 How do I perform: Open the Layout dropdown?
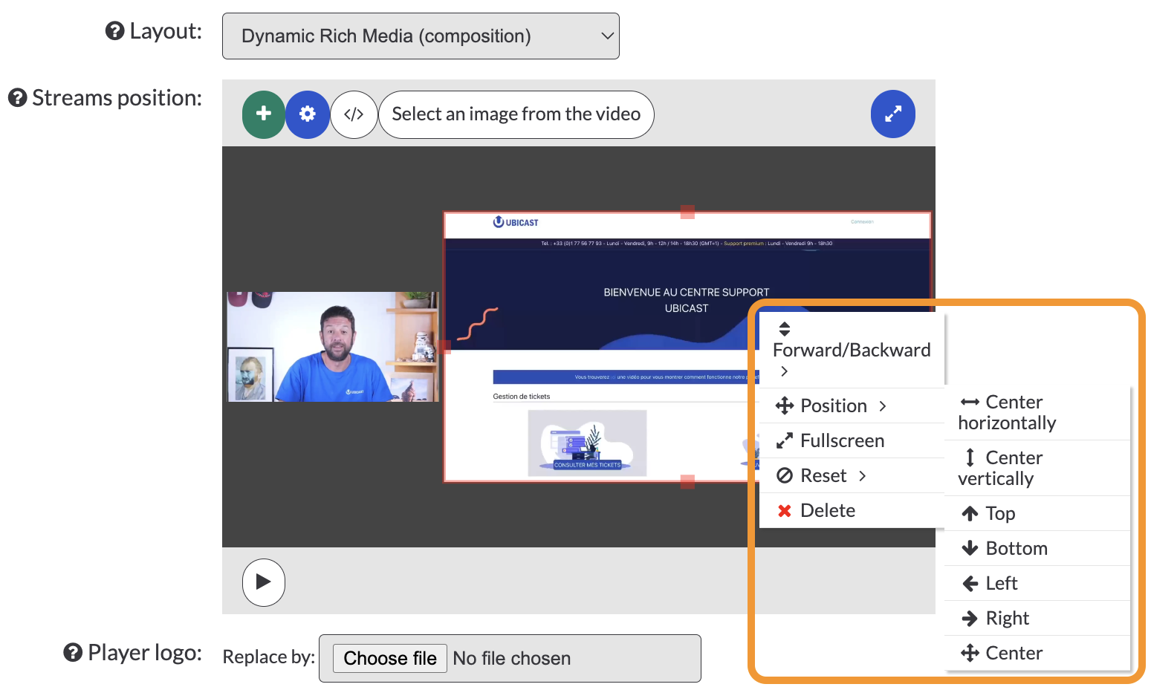[421, 36]
